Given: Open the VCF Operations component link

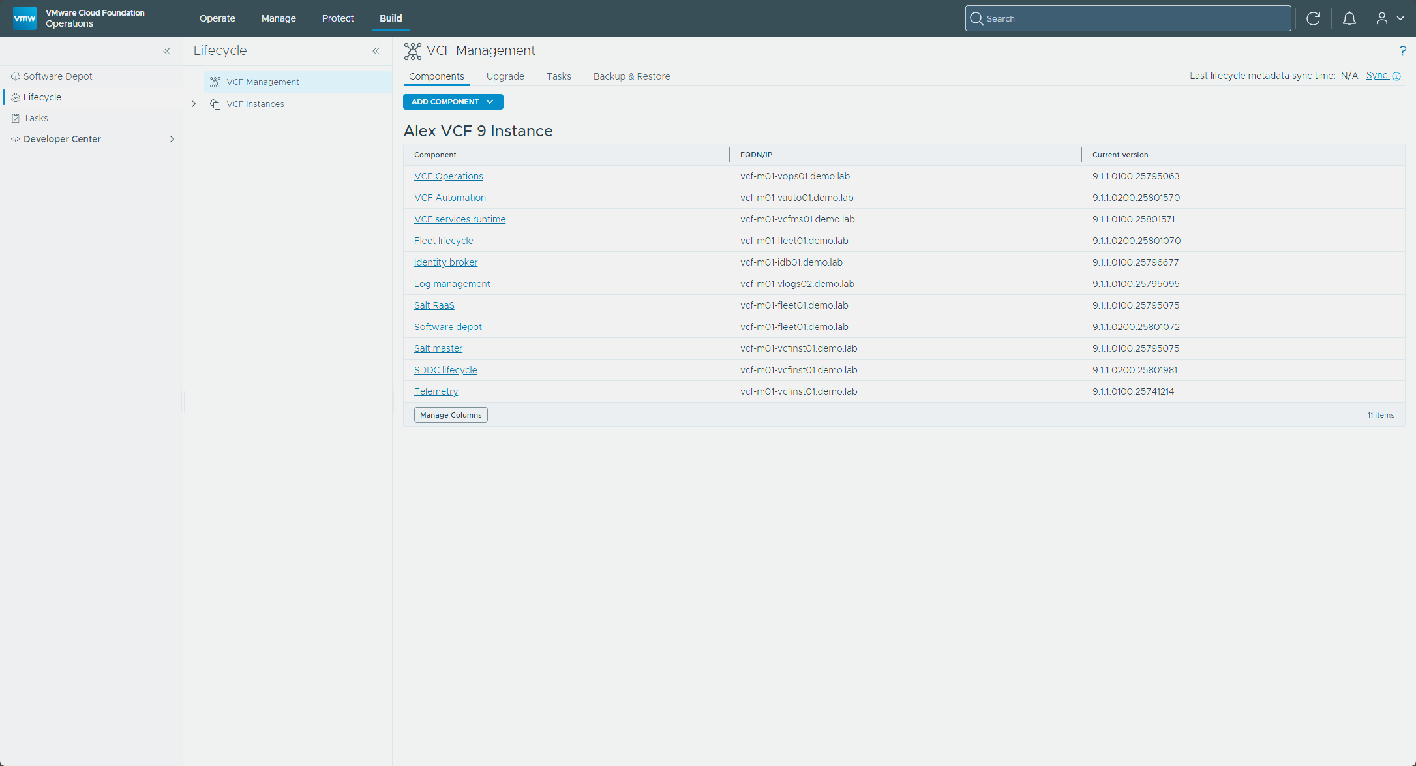Looking at the screenshot, I should point(449,176).
